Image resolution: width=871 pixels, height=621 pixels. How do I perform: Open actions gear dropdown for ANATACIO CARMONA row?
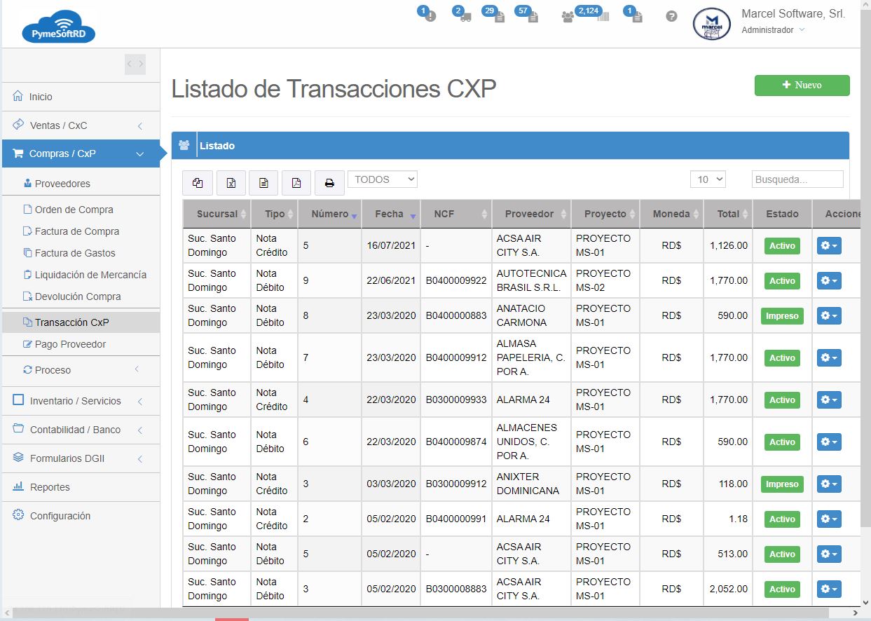point(829,315)
